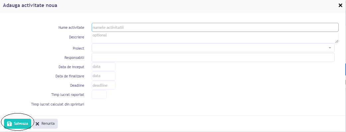Click the Nume activitate label

tap(71, 27)
